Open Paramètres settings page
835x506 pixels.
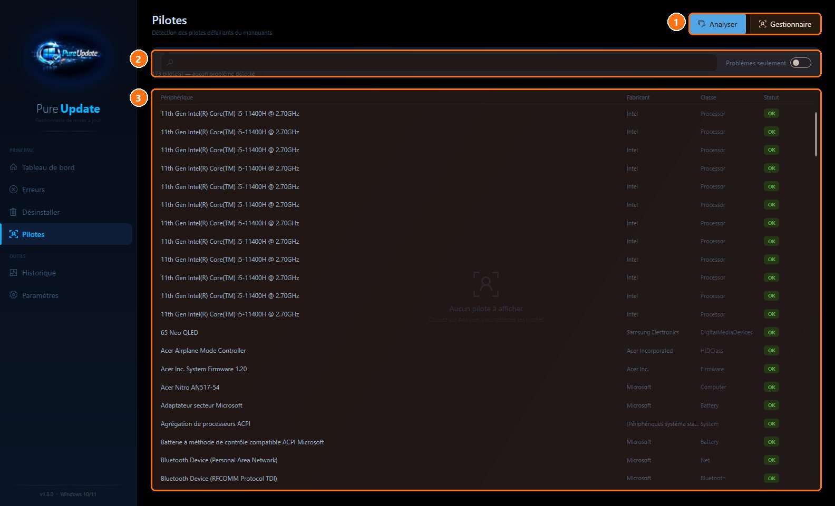click(x=66, y=295)
